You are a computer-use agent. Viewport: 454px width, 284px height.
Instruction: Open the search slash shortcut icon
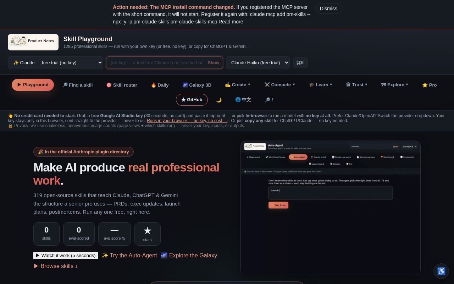pyautogui.click(x=268, y=100)
